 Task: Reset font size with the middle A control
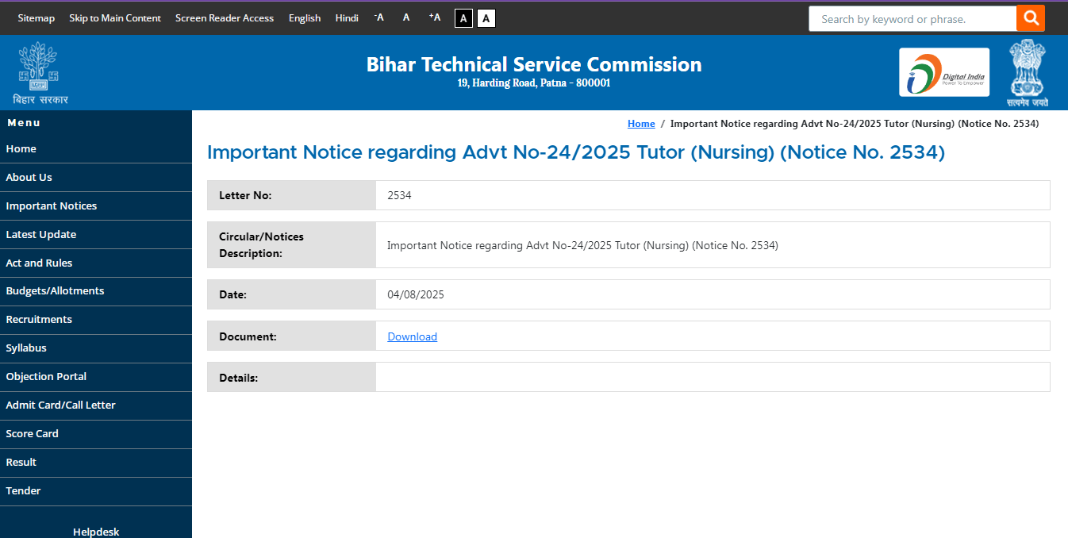pos(405,17)
